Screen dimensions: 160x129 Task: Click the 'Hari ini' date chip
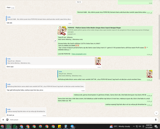click(79, 2)
